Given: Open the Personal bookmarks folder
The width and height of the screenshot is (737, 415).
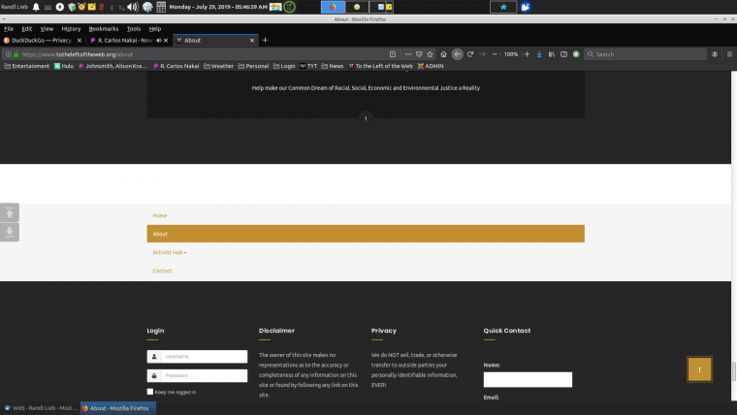Looking at the screenshot, I should click(253, 66).
